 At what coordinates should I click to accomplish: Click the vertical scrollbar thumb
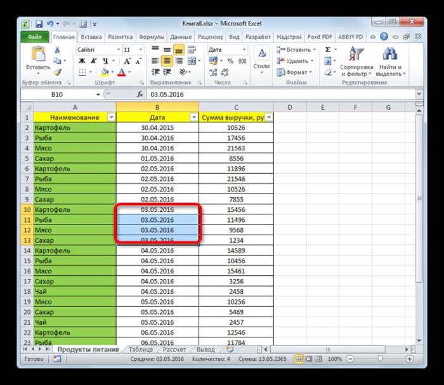pos(419,198)
